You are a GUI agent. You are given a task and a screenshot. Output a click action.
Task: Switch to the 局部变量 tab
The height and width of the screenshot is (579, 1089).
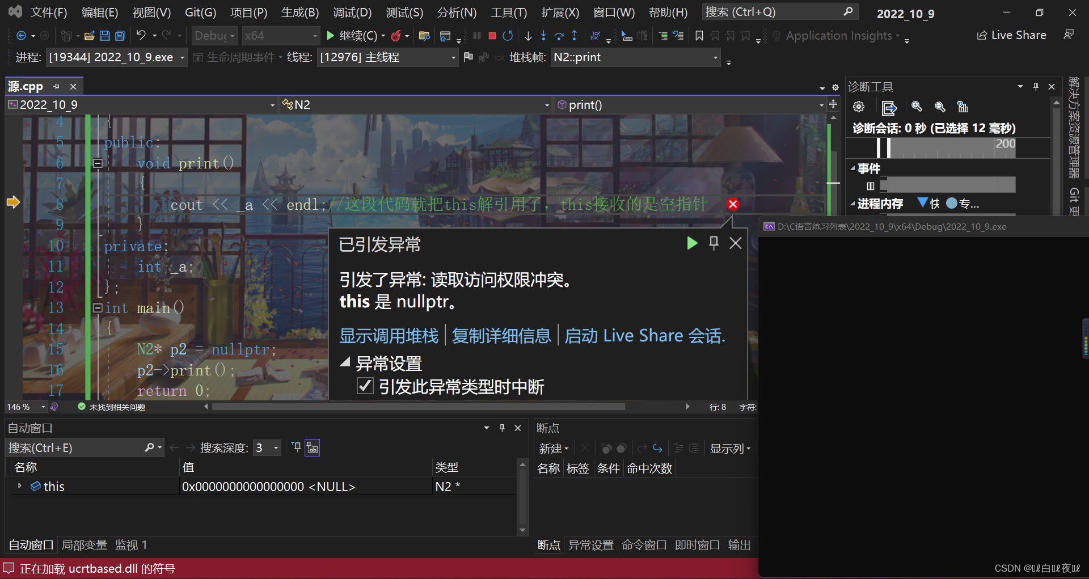pos(84,545)
